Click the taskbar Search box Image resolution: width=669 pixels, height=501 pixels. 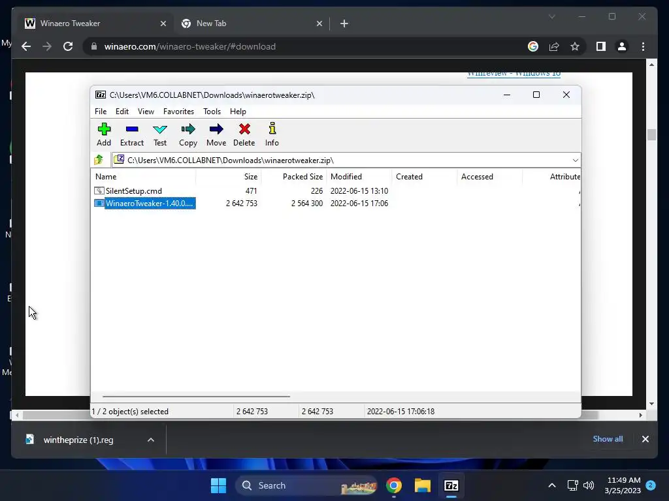pos(306,485)
